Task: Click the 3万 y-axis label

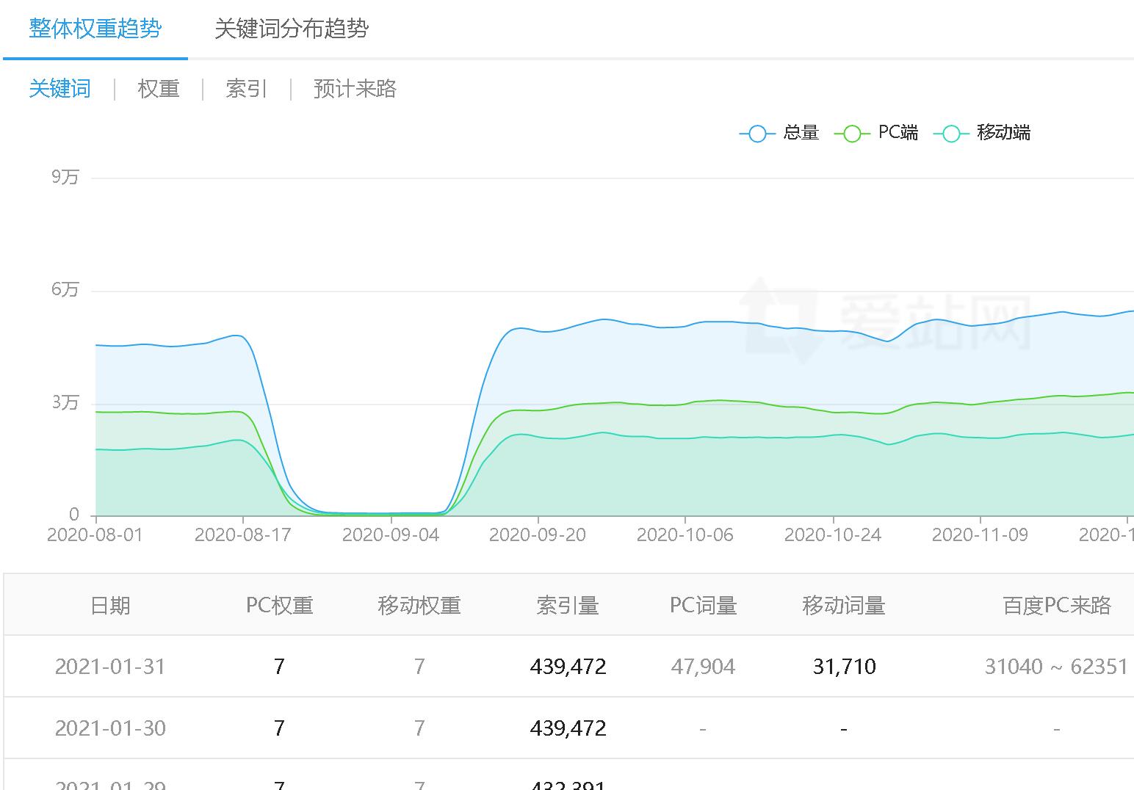Action: [x=65, y=402]
